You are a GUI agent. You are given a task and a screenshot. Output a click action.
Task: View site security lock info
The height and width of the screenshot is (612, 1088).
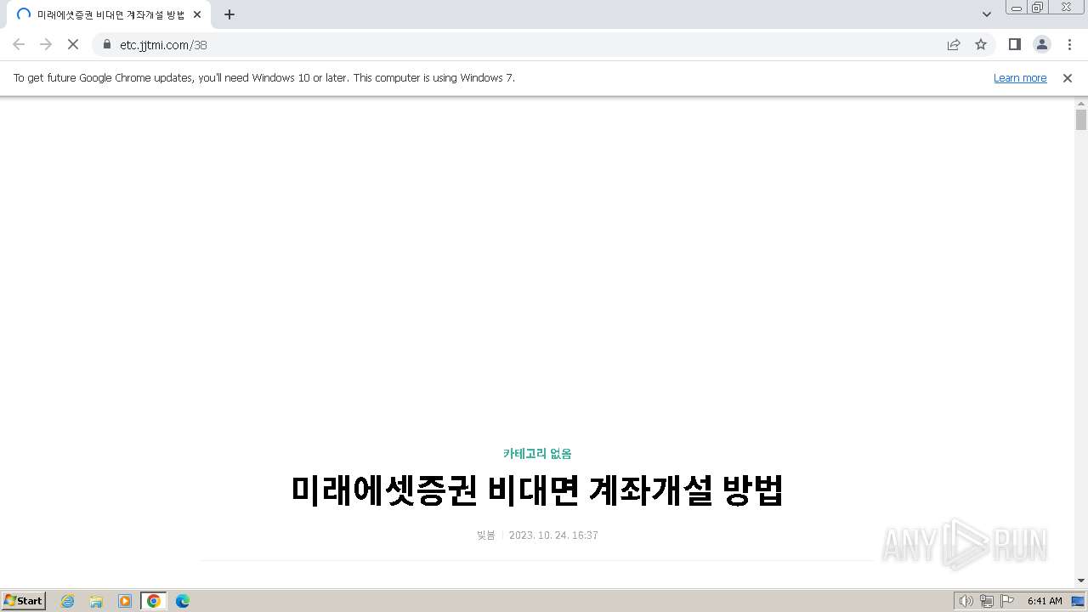[107, 44]
